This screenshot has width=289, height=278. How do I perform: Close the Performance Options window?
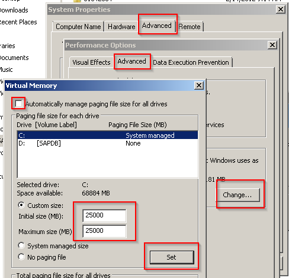point(272,45)
